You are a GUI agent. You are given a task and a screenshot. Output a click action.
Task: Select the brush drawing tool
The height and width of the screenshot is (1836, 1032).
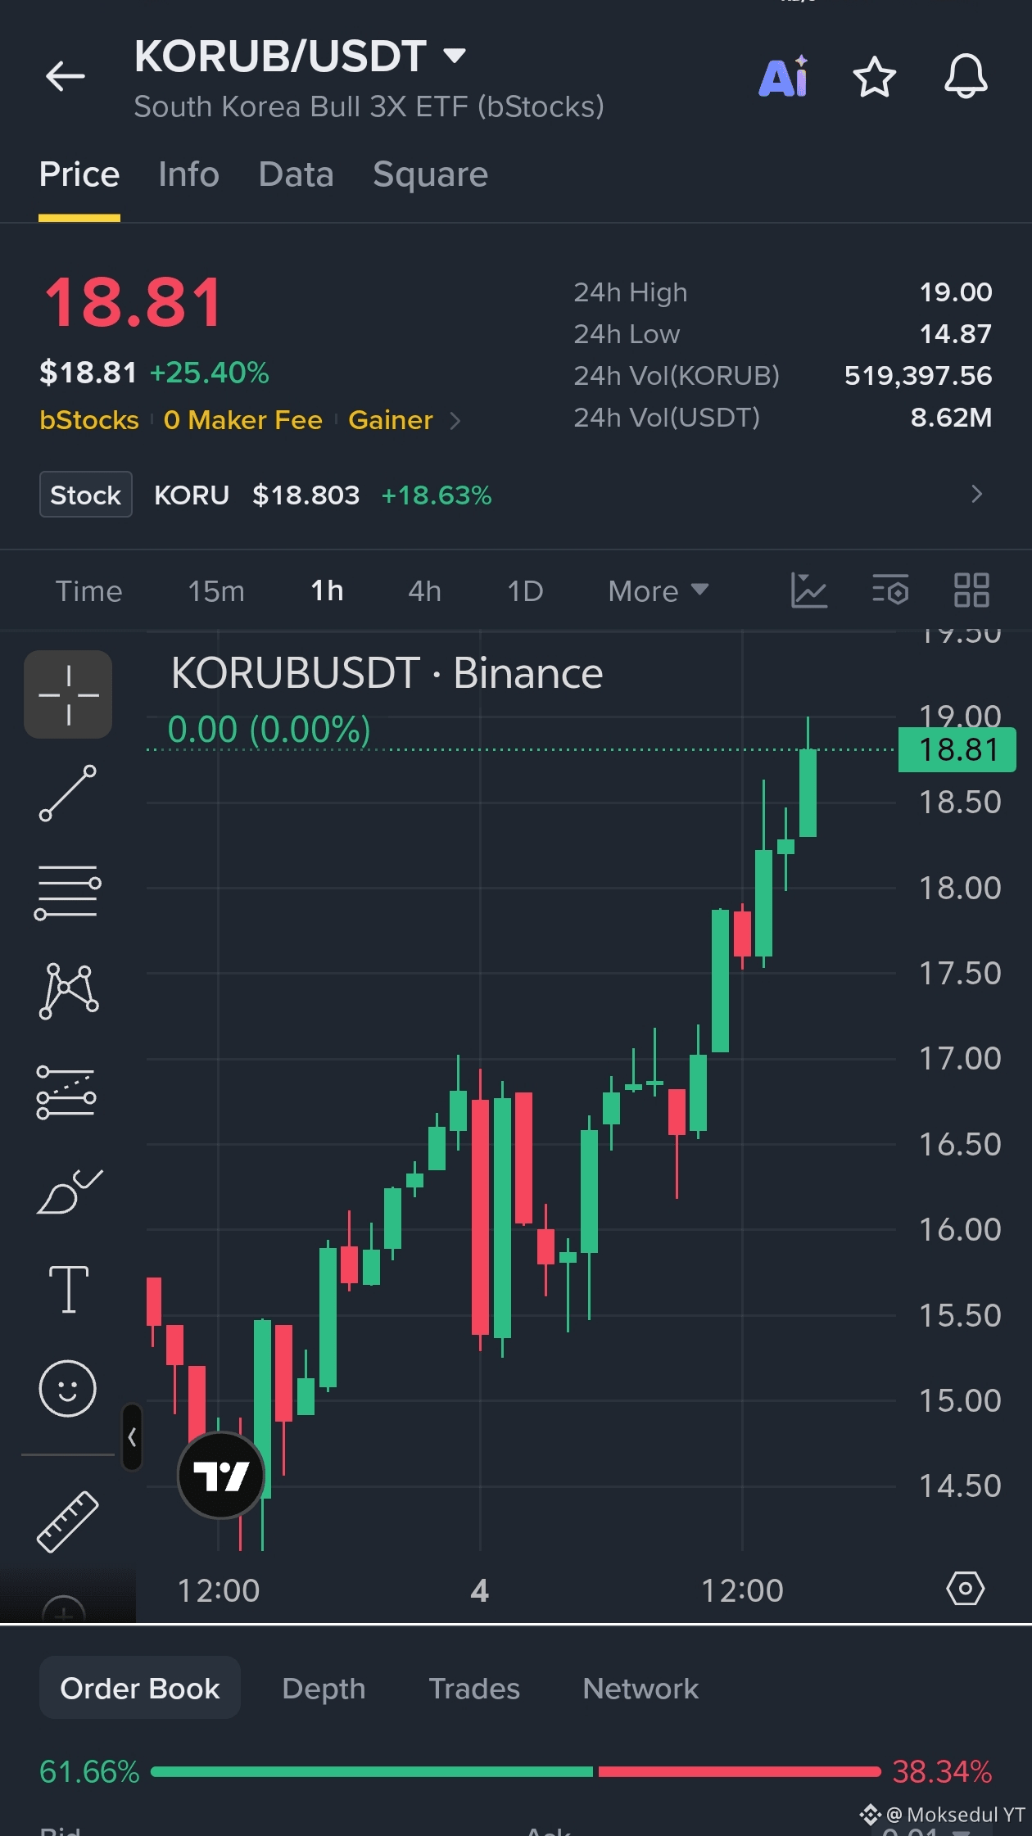[x=69, y=1192]
